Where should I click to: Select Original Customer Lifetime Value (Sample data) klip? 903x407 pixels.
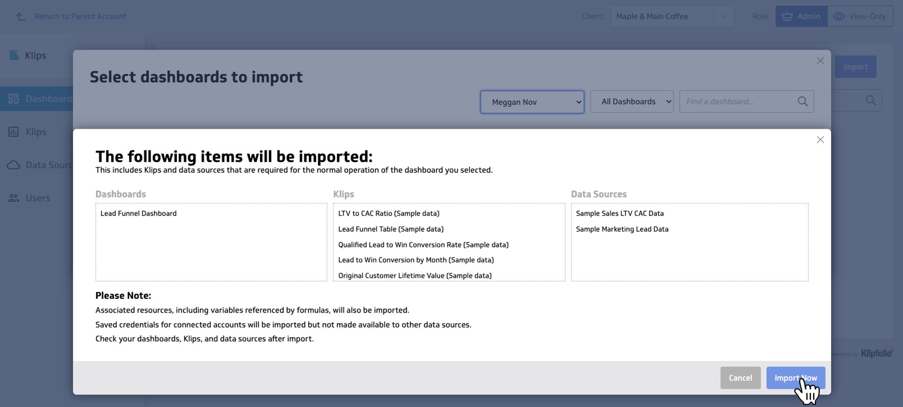click(x=415, y=275)
